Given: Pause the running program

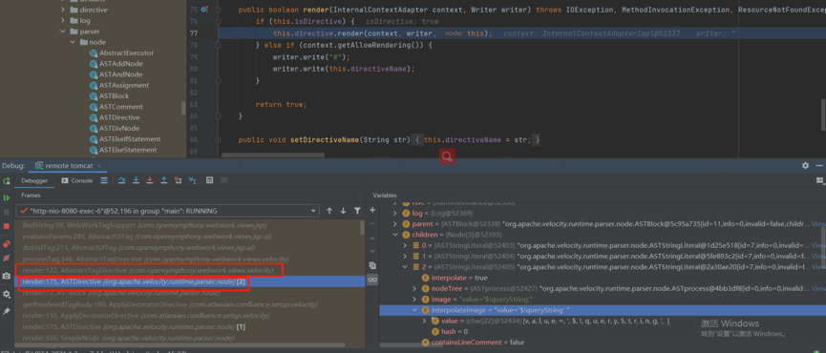Looking at the screenshot, I should pyautogui.click(x=7, y=212).
